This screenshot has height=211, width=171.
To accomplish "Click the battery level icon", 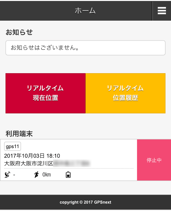I will point(68,175).
